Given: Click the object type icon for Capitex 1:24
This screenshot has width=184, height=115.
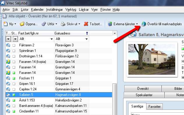Looking at the screenshot, I should [x=8, y=89].
